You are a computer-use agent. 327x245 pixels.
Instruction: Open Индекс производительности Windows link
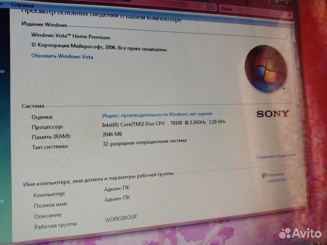157,115
